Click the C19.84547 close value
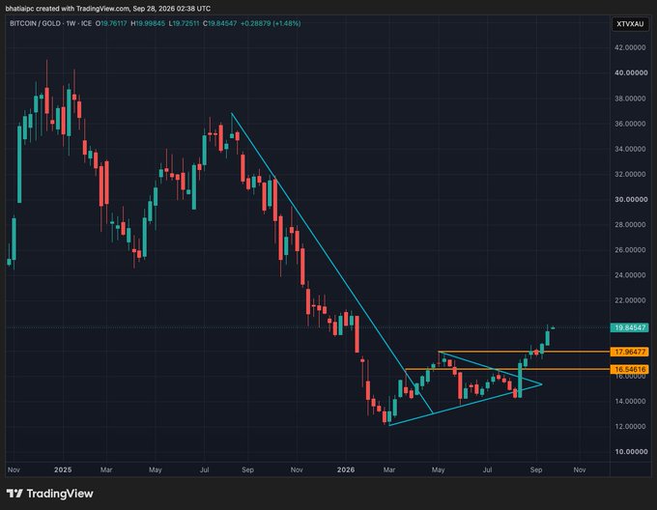 tap(220, 23)
